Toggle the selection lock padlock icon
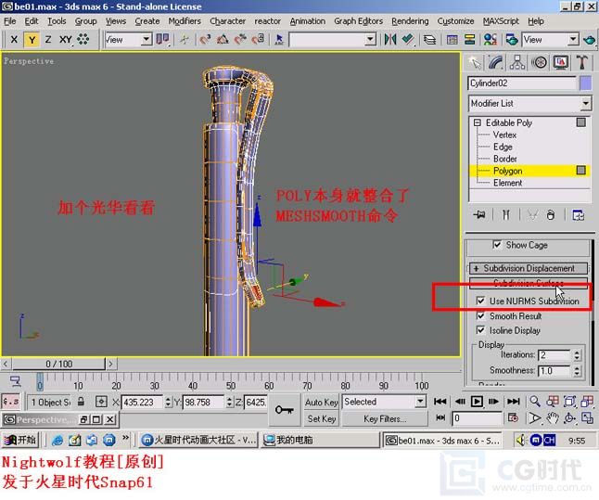This screenshot has width=599, height=500. click(81, 402)
